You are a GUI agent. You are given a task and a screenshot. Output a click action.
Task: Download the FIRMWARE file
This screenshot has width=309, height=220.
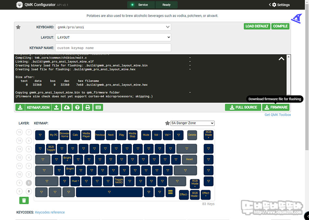click(x=276, y=107)
